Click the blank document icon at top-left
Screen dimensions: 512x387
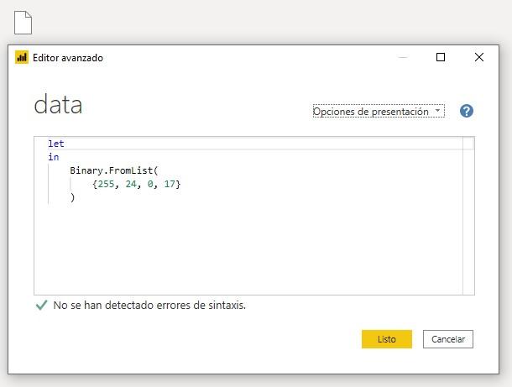pos(23,22)
